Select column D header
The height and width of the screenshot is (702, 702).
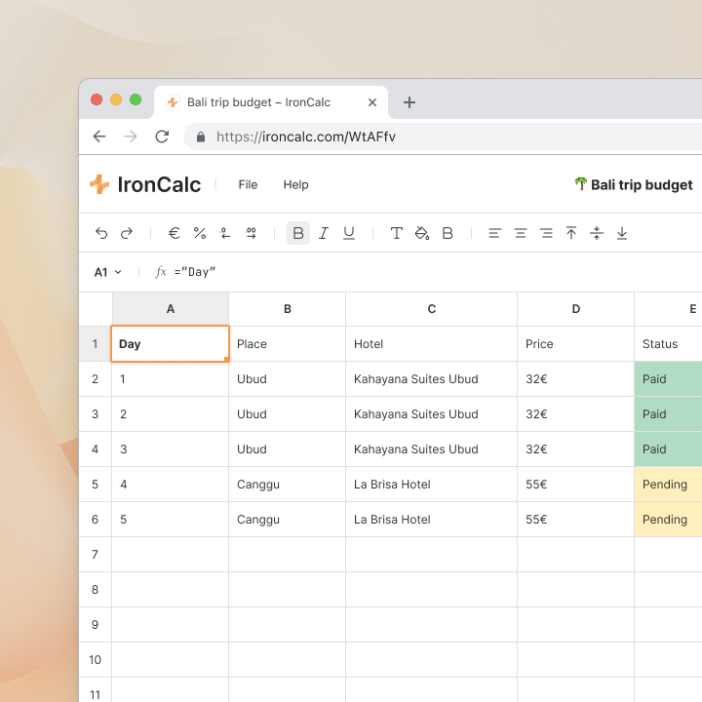click(576, 309)
